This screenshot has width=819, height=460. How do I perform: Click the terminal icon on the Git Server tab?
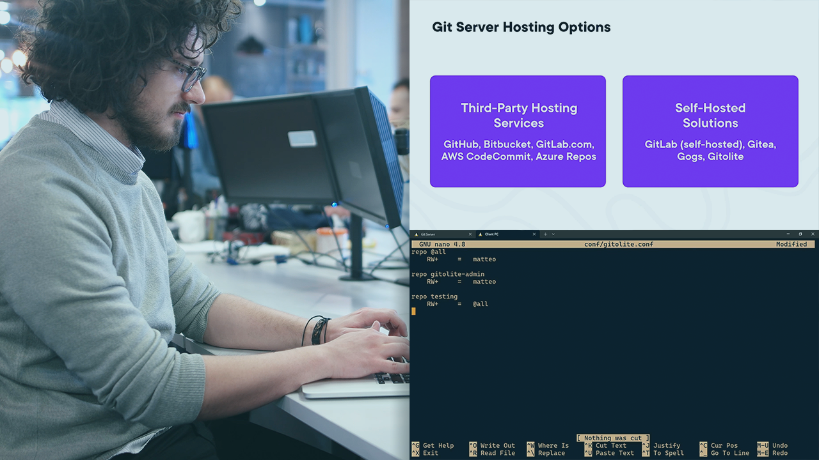pyautogui.click(x=417, y=234)
